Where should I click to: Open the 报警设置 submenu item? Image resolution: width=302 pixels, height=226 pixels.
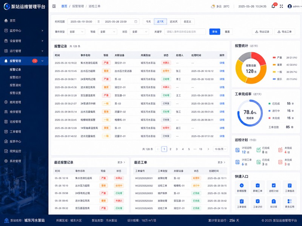[x=15, y=93]
